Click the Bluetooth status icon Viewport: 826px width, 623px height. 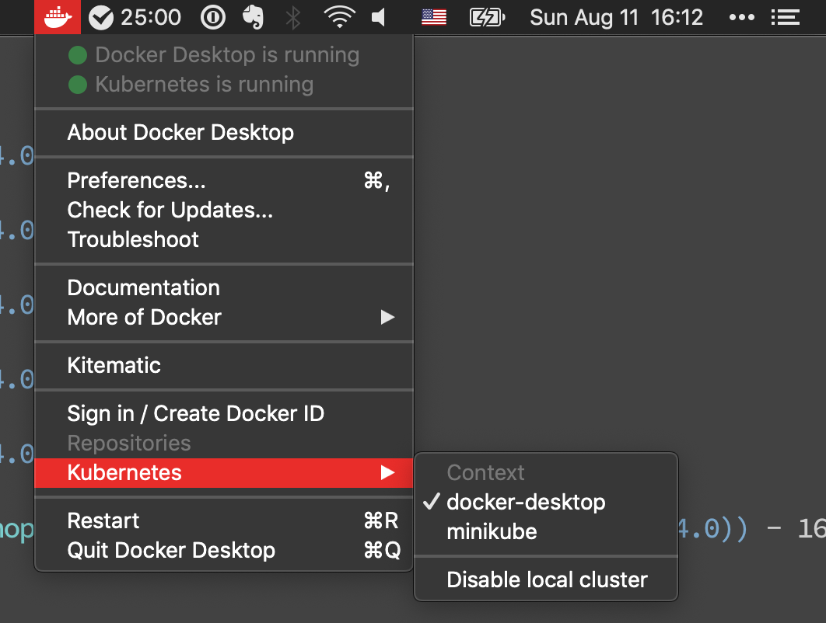click(293, 17)
